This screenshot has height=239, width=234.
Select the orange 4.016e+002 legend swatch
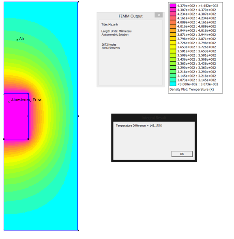point(173,26)
